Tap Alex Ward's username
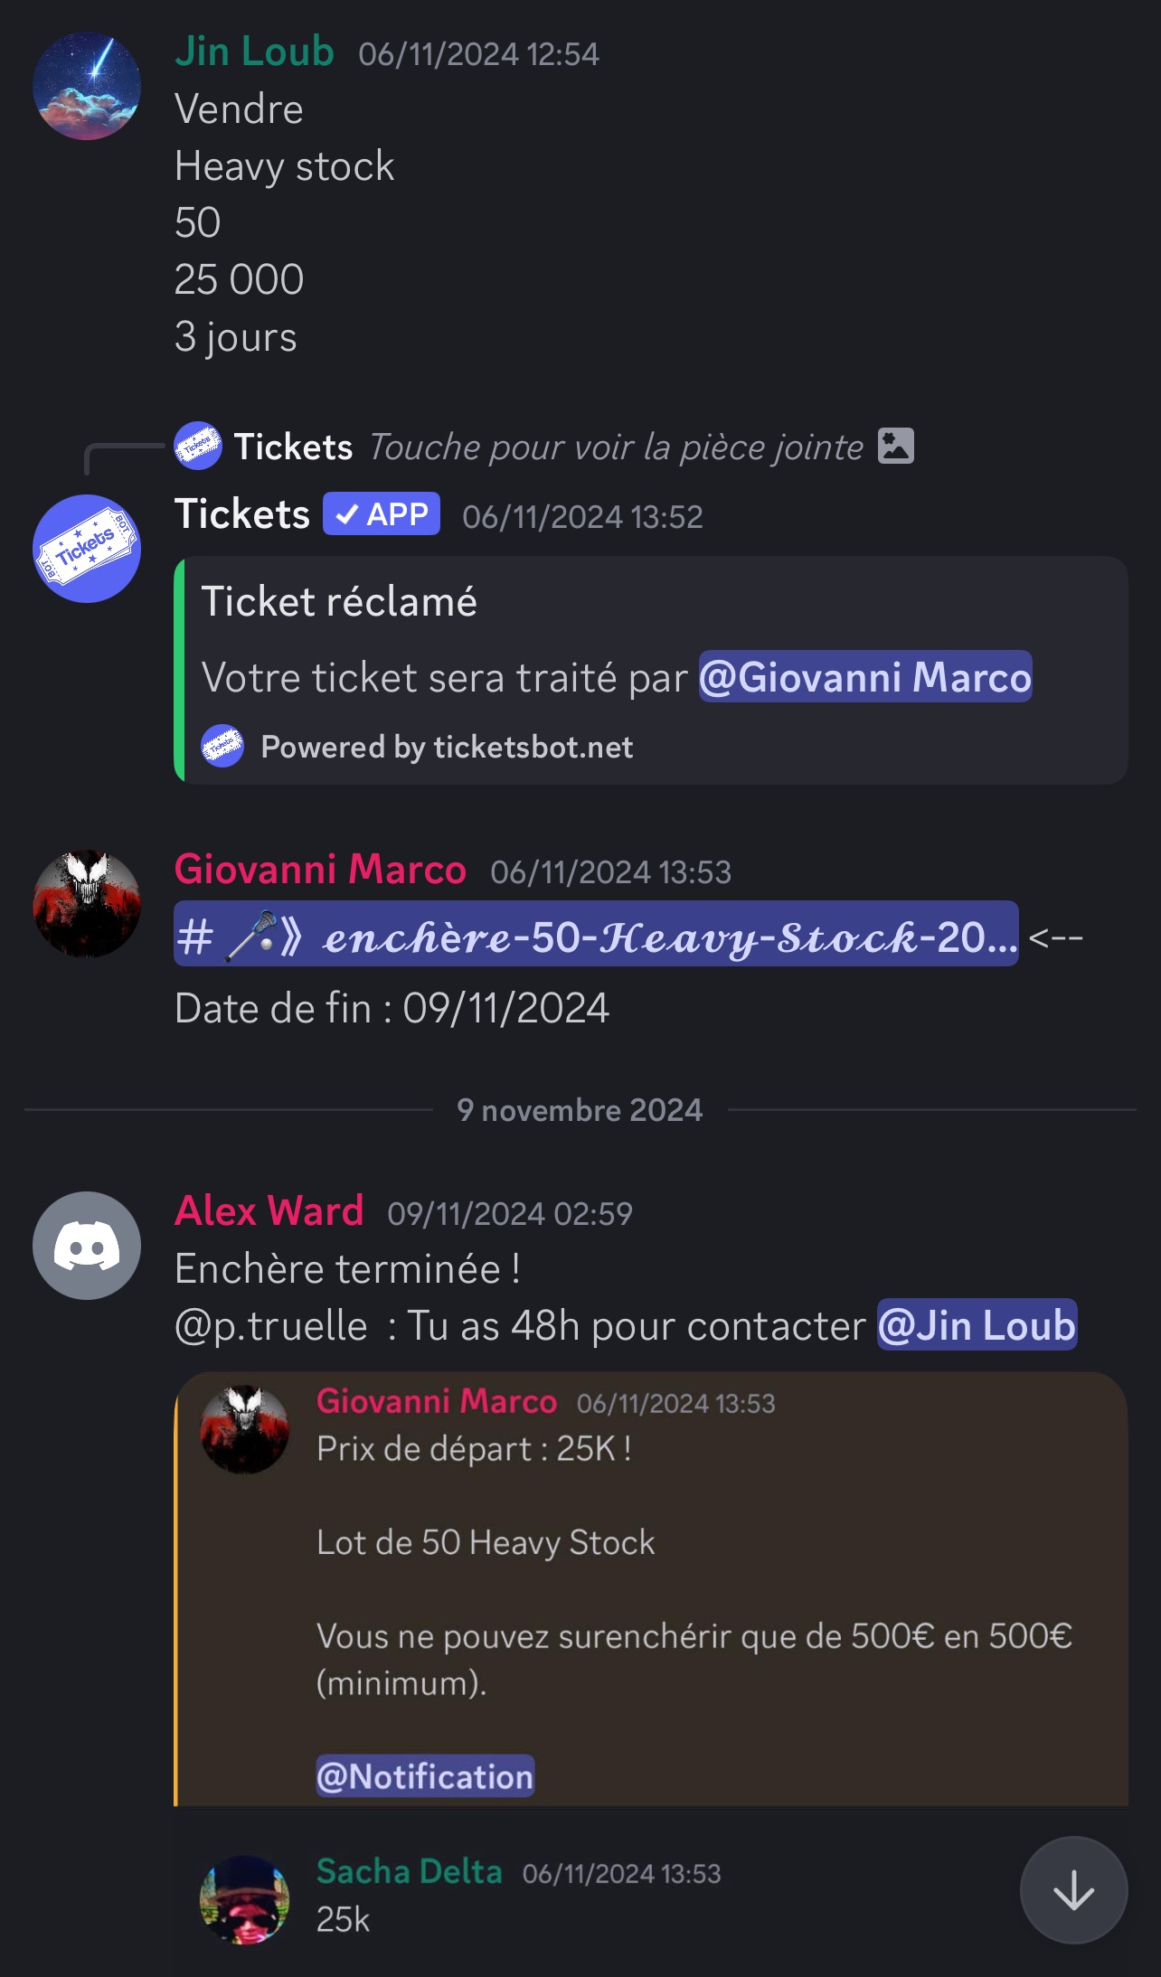Viewport: 1161px width, 1977px height. (x=269, y=1210)
